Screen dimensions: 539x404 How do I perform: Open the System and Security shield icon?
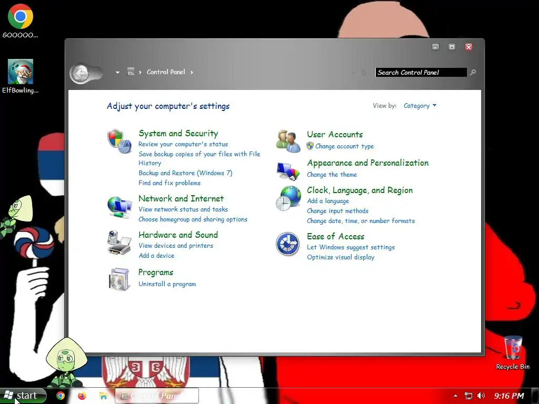pos(119,140)
